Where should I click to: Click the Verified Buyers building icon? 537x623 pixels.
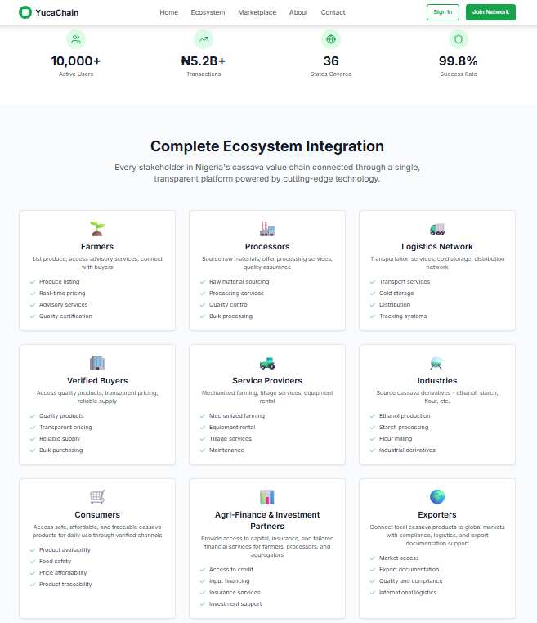coord(97,363)
